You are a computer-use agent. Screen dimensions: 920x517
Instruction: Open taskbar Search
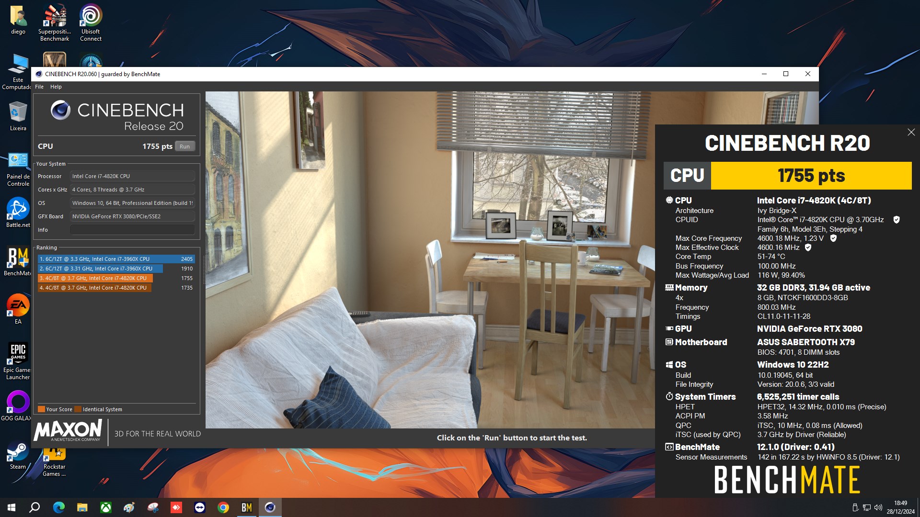tap(34, 507)
